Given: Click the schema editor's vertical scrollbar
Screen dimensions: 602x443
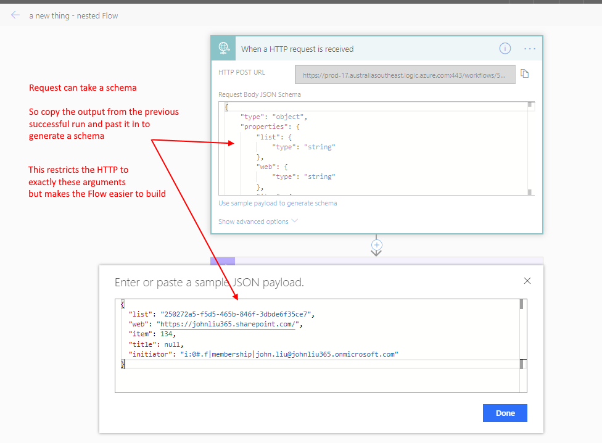Looking at the screenshot, I should pos(530,148).
